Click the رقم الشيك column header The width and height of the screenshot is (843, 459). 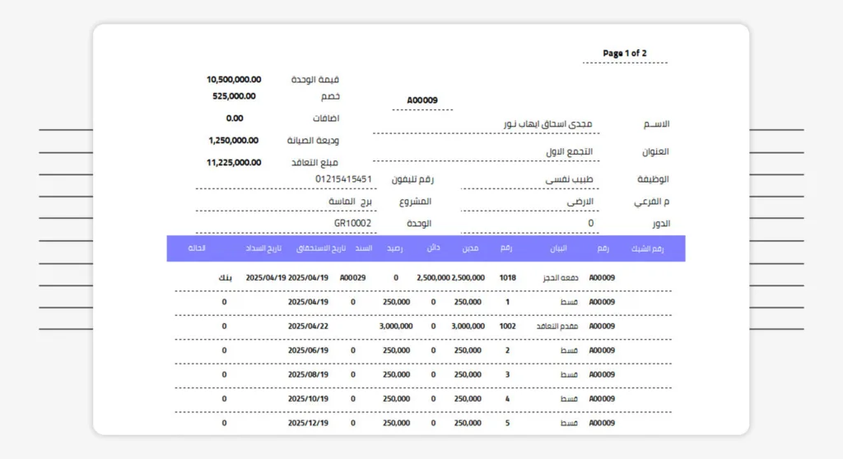[647, 248]
